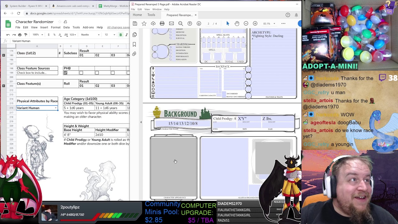Email the PDF using the envelope icon
The height and width of the screenshot is (224, 398).
[x=171, y=24]
